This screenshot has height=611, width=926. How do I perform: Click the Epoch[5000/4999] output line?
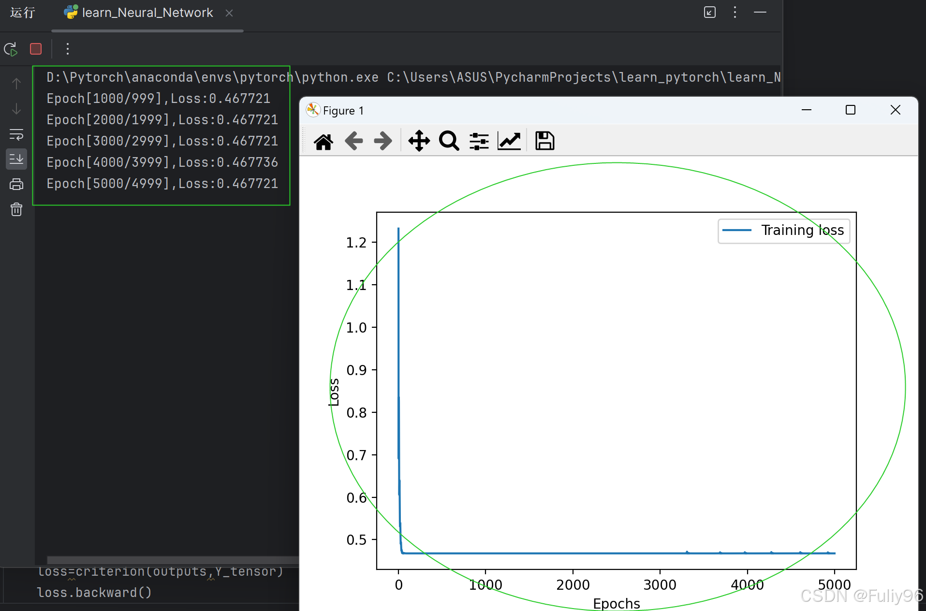[162, 184]
